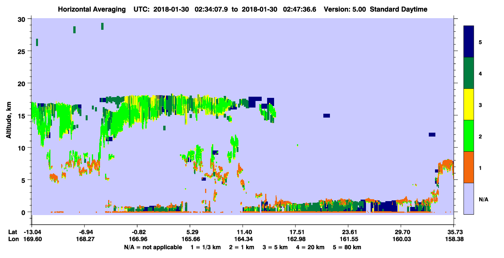The width and height of the screenshot is (504, 258).
Task: Click the longitude value 168.27
Action: pos(85,239)
